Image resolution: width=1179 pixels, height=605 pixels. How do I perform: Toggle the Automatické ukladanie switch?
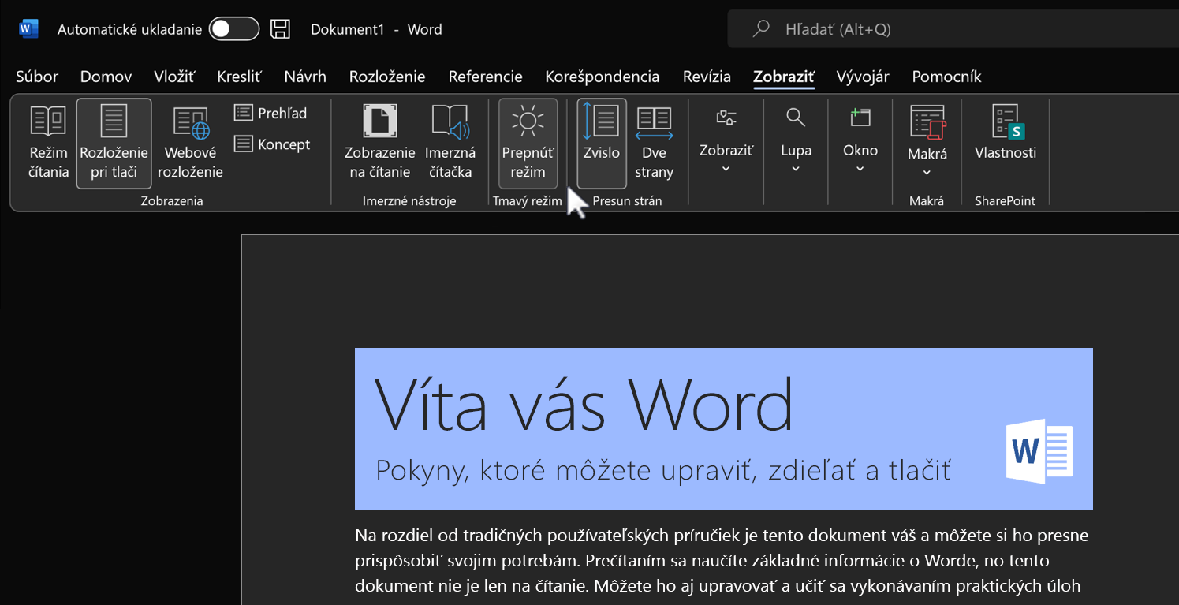click(x=234, y=29)
